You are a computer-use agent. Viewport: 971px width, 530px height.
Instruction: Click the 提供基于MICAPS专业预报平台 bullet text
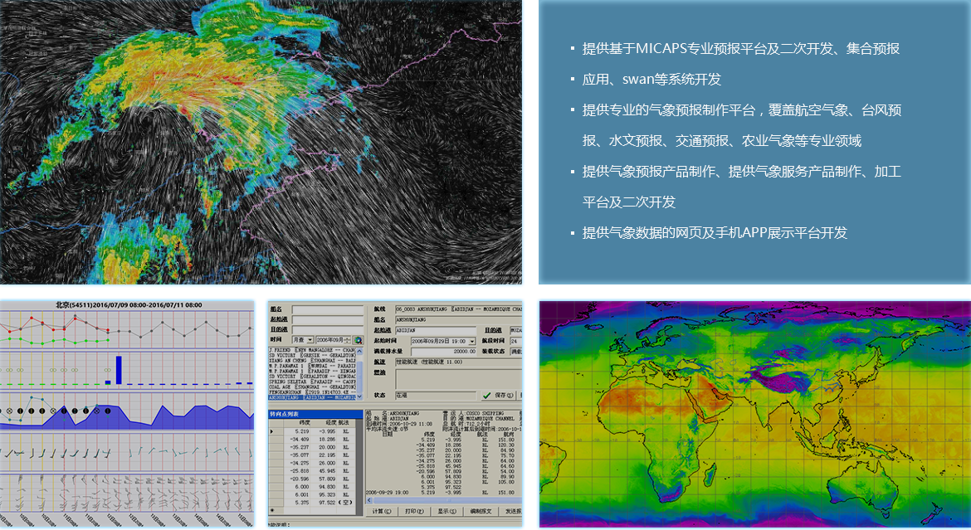tap(740, 48)
